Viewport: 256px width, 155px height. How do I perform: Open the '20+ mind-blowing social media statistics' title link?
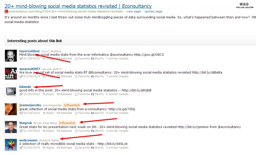[78, 6]
